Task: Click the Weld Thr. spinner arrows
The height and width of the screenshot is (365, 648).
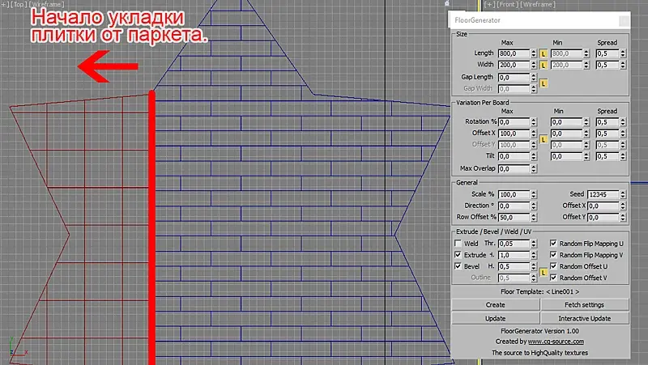Action: point(534,244)
